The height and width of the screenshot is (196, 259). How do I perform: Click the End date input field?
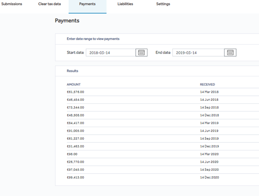[x=198, y=53]
